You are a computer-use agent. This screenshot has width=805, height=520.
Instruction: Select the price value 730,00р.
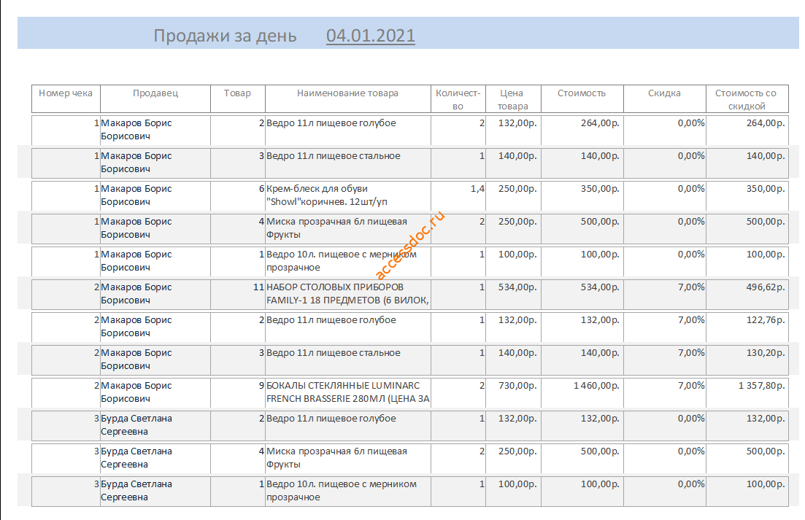pyautogui.click(x=517, y=386)
